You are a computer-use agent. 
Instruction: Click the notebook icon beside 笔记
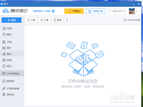pos(4,66)
